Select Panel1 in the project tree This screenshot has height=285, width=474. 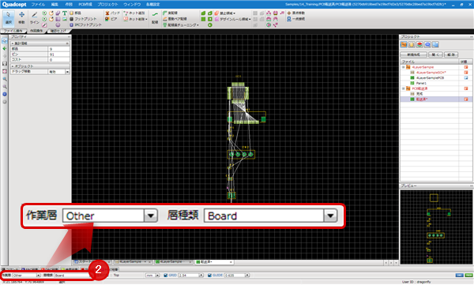pyautogui.click(x=421, y=83)
